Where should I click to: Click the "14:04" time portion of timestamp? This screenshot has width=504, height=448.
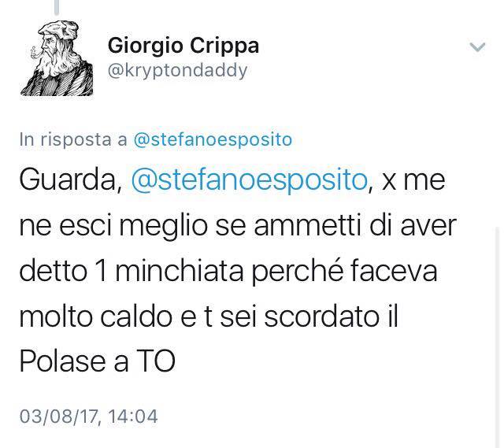pos(133,417)
